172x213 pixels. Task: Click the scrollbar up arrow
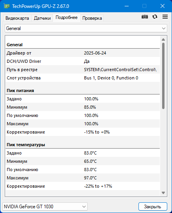point(163,40)
